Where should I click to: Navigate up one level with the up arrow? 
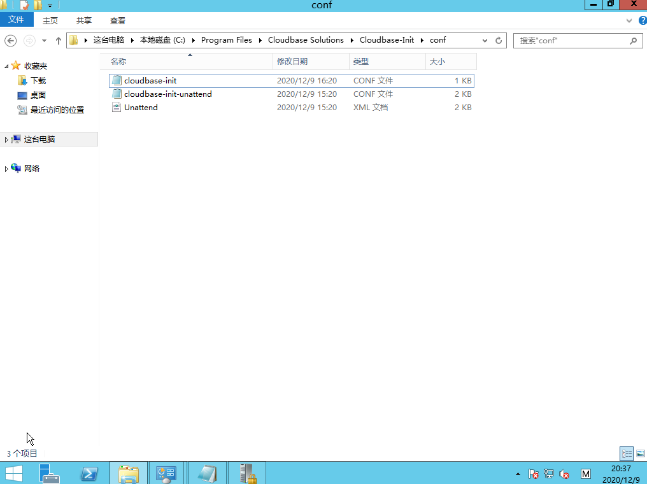[x=58, y=40]
